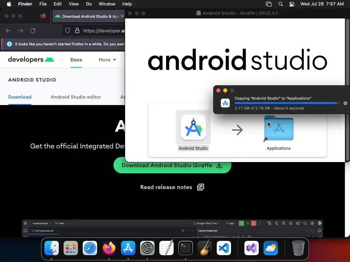Minimize the copy progress dialog
The image size is (350, 262).
click(225, 90)
